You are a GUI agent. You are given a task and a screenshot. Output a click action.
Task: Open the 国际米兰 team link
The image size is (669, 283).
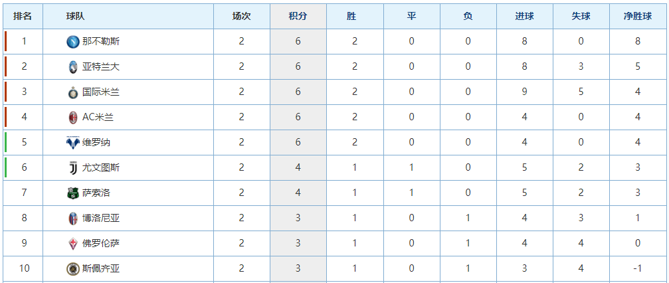(x=101, y=92)
